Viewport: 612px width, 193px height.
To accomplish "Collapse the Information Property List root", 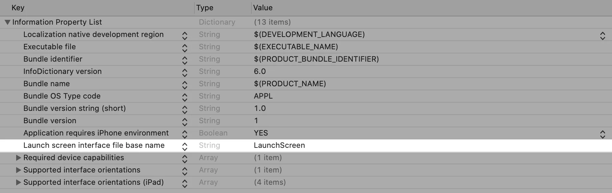I will [x=7, y=22].
